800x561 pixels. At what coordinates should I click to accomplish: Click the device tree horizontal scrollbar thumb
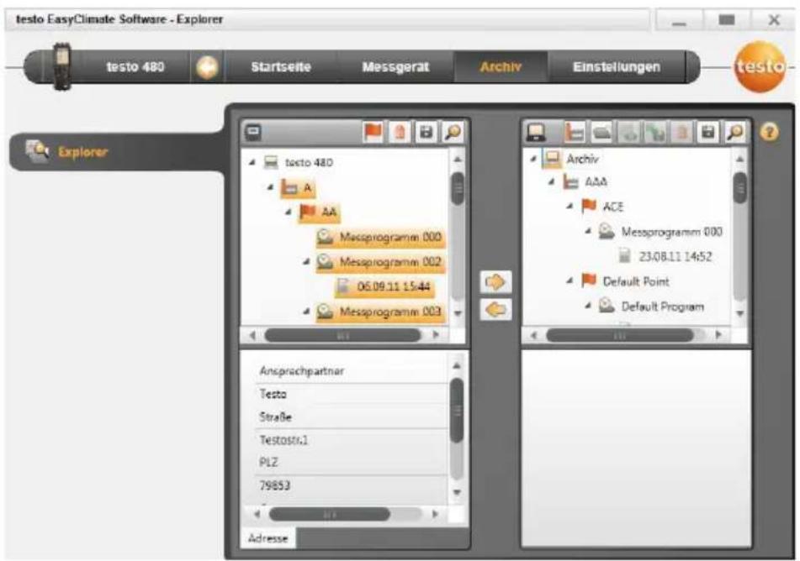click(x=343, y=335)
